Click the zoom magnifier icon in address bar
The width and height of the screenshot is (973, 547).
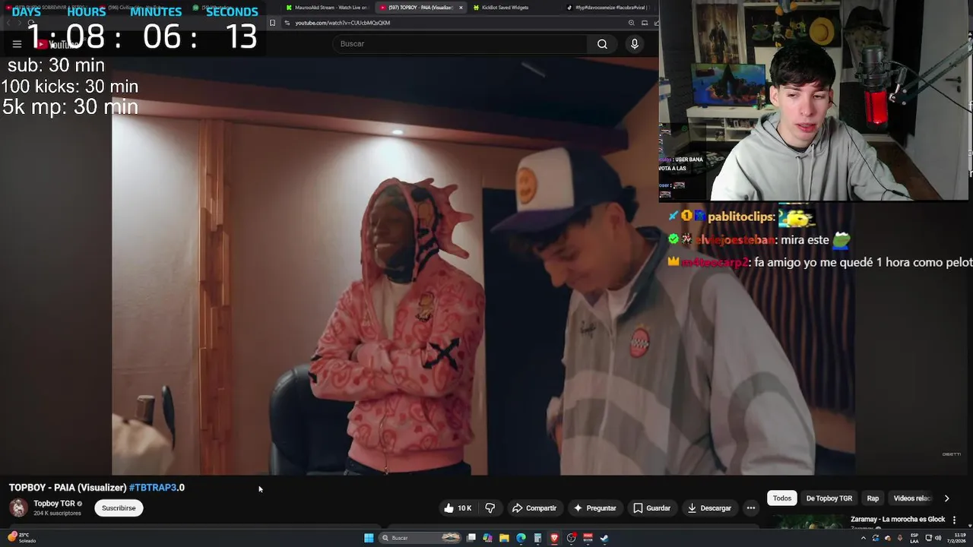click(631, 23)
